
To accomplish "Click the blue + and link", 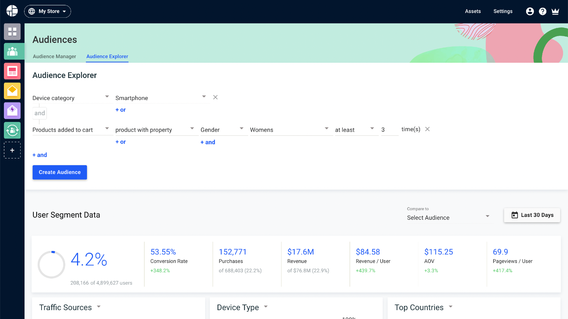I will pos(39,155).
